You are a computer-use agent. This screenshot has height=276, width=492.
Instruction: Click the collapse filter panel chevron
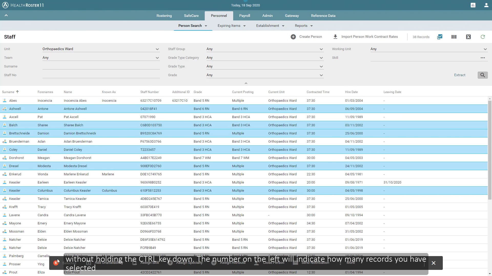click(246, 83)
